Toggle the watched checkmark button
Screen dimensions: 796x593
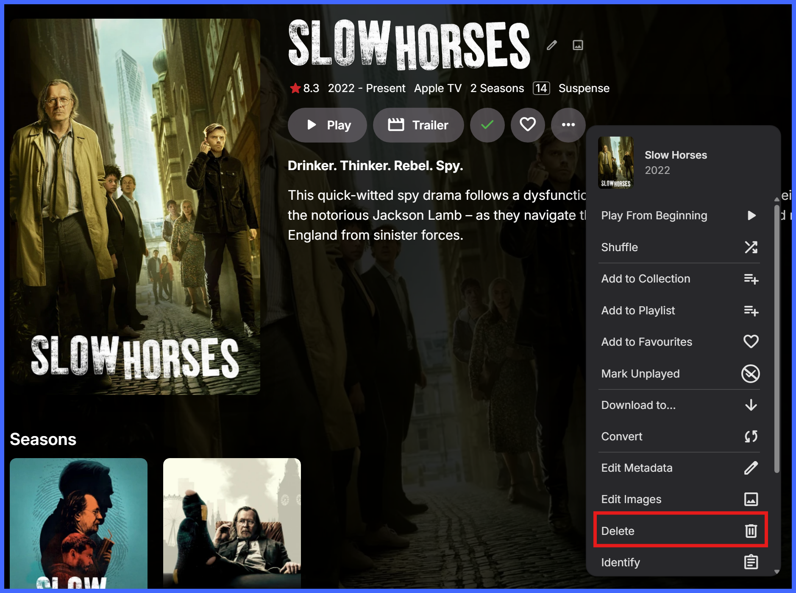(x=487, y=125)
